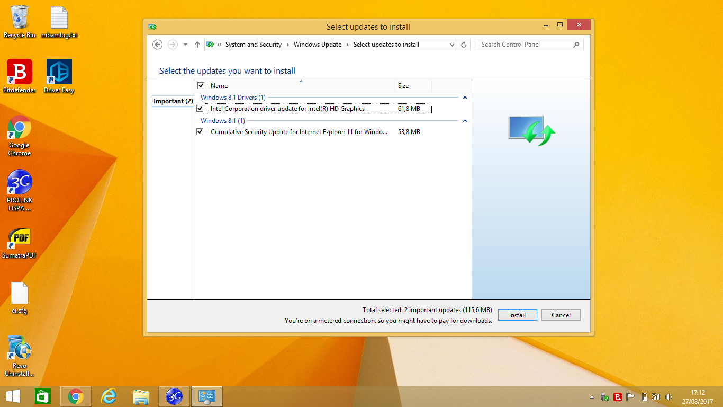Click the Total selected: 2 important updates text
Screen dimensions: 723x407
click(x=427, y=309)
